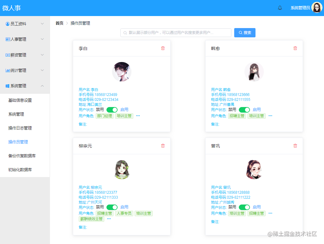This screenshot has height=244, width=324.
Task: Toggle 柳宗元 user status switch
Action: click(x=112, y=207)
